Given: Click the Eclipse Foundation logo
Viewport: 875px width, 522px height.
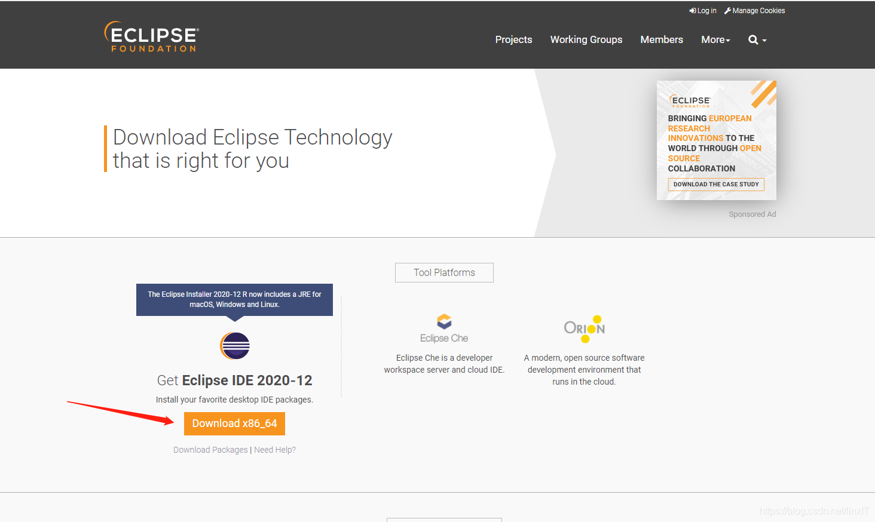Looking at the screenshot, I should pos(152,37).
